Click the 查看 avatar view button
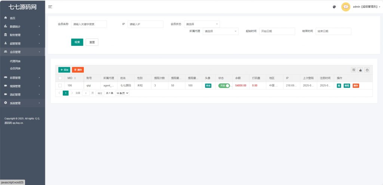Viewport: 383px width, 185px height. (x=208, y=86)
